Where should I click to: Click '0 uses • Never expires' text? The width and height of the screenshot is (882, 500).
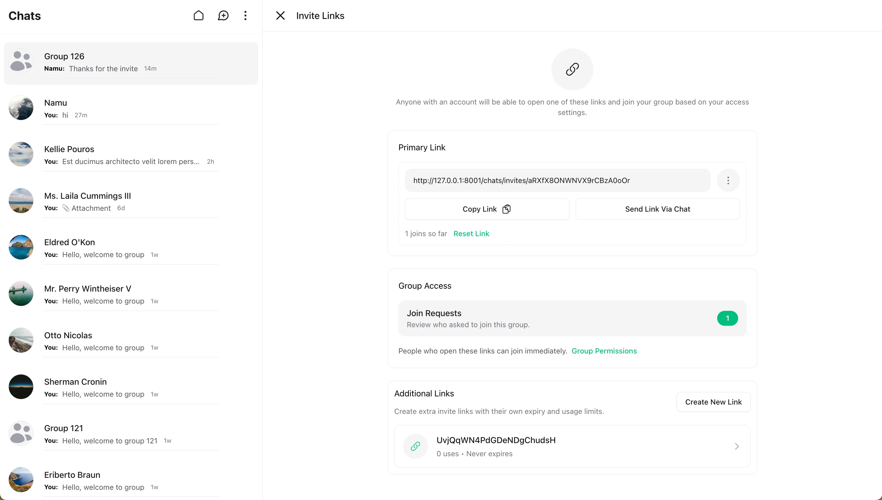474,454
